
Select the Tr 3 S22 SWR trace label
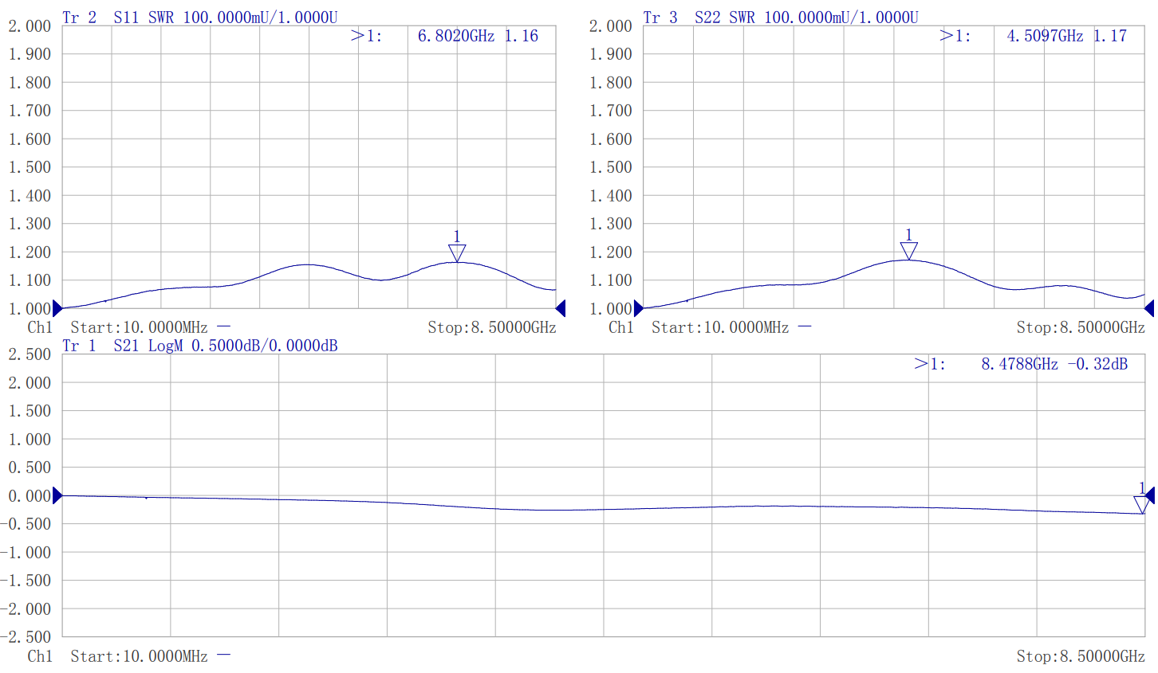point(781,18)
